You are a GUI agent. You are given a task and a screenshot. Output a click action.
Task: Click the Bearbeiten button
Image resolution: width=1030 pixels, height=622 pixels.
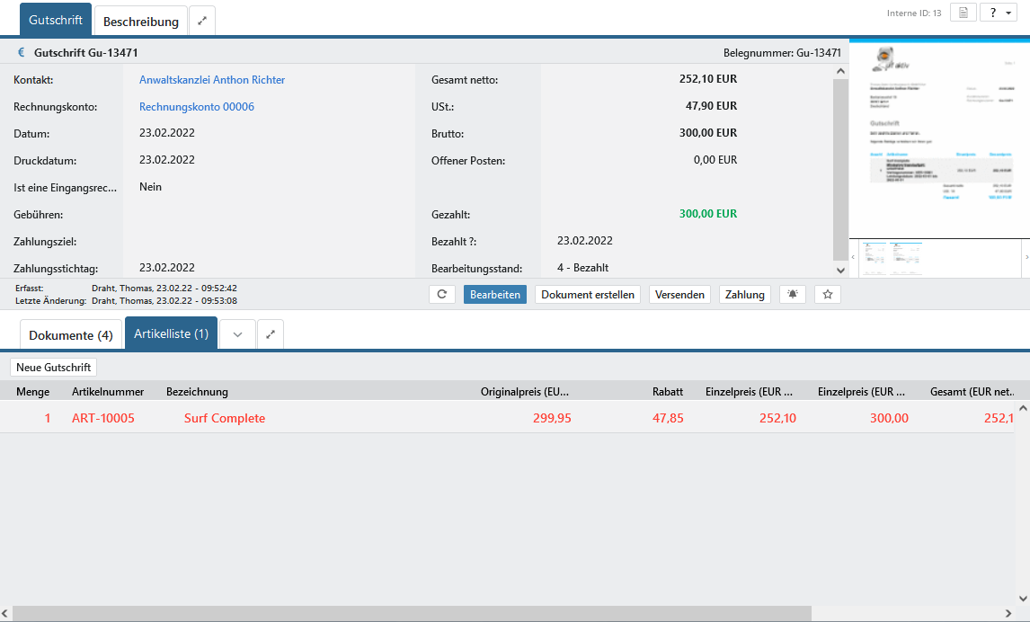(495, 295)
